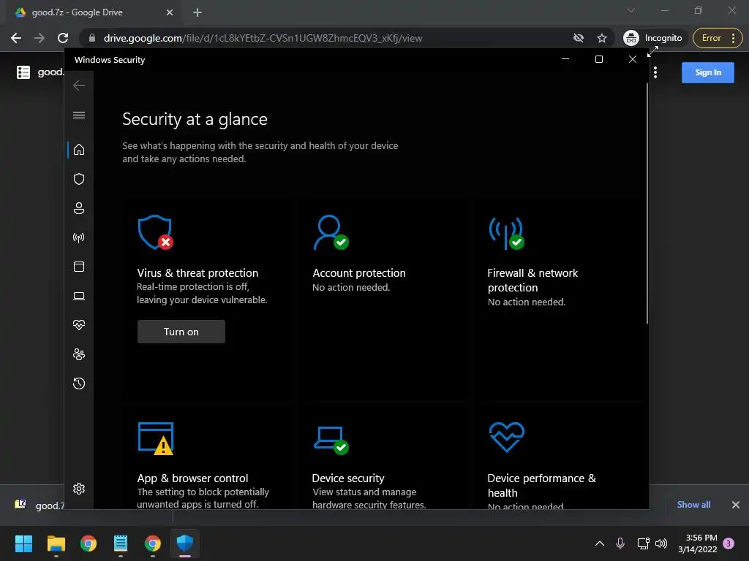Open the Windows Start menu

pyautogui.click(x=23, y=543)
